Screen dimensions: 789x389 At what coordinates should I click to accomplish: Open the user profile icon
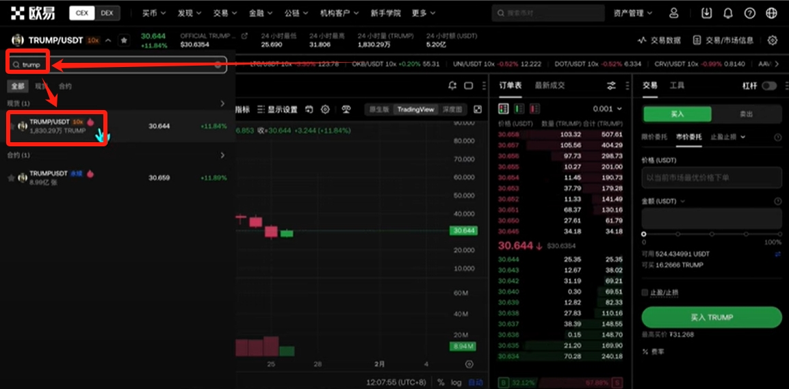(674, 13)
